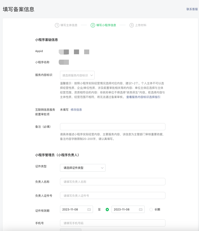Screen dimensions: 199x231
Task: Click 修改信息 link for 前置审批项
Action: tap(76, 110)
